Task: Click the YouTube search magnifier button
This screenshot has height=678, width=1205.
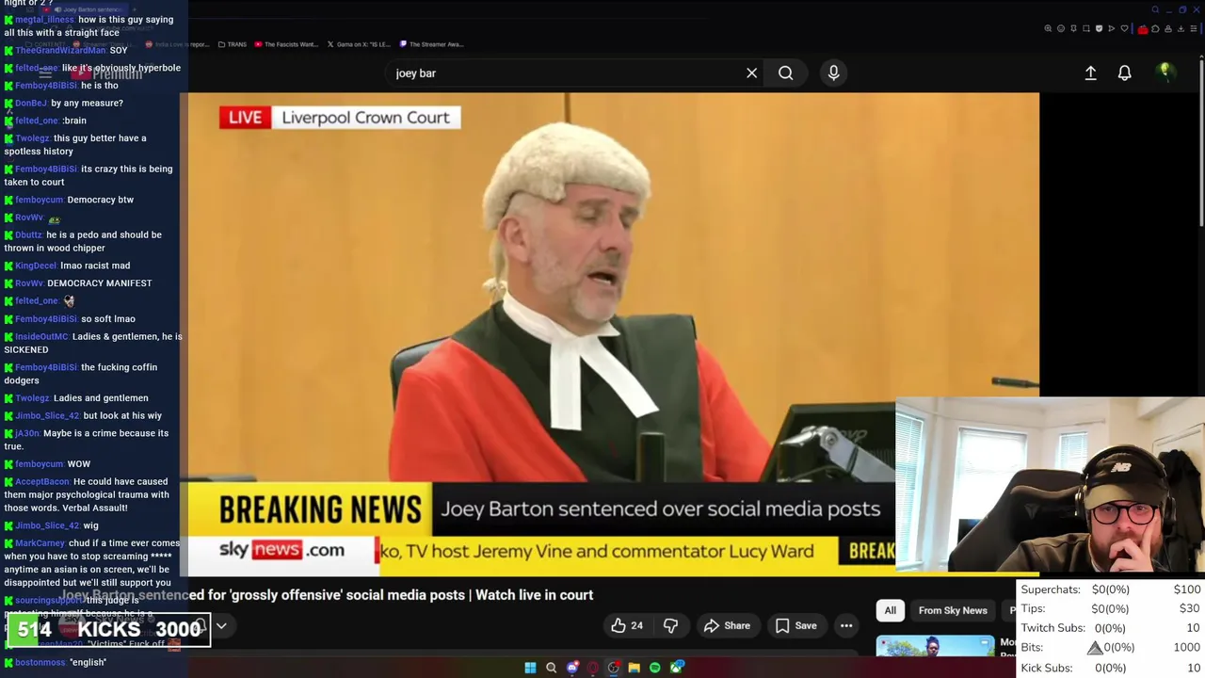Action: (785, 73)
